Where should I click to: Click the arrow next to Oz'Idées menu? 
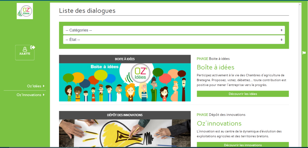(x=44, y=86)
